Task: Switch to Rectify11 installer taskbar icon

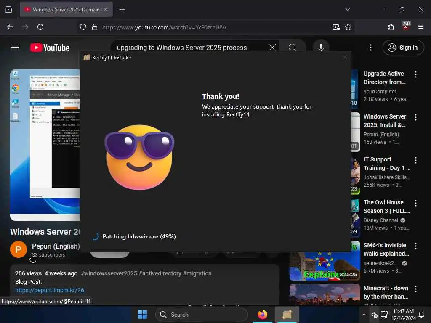Action: [x=287, y=315]
